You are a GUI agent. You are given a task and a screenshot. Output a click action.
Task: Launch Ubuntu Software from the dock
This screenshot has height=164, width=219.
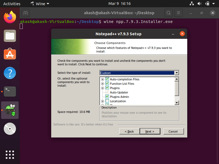click(x=10, y=54)
